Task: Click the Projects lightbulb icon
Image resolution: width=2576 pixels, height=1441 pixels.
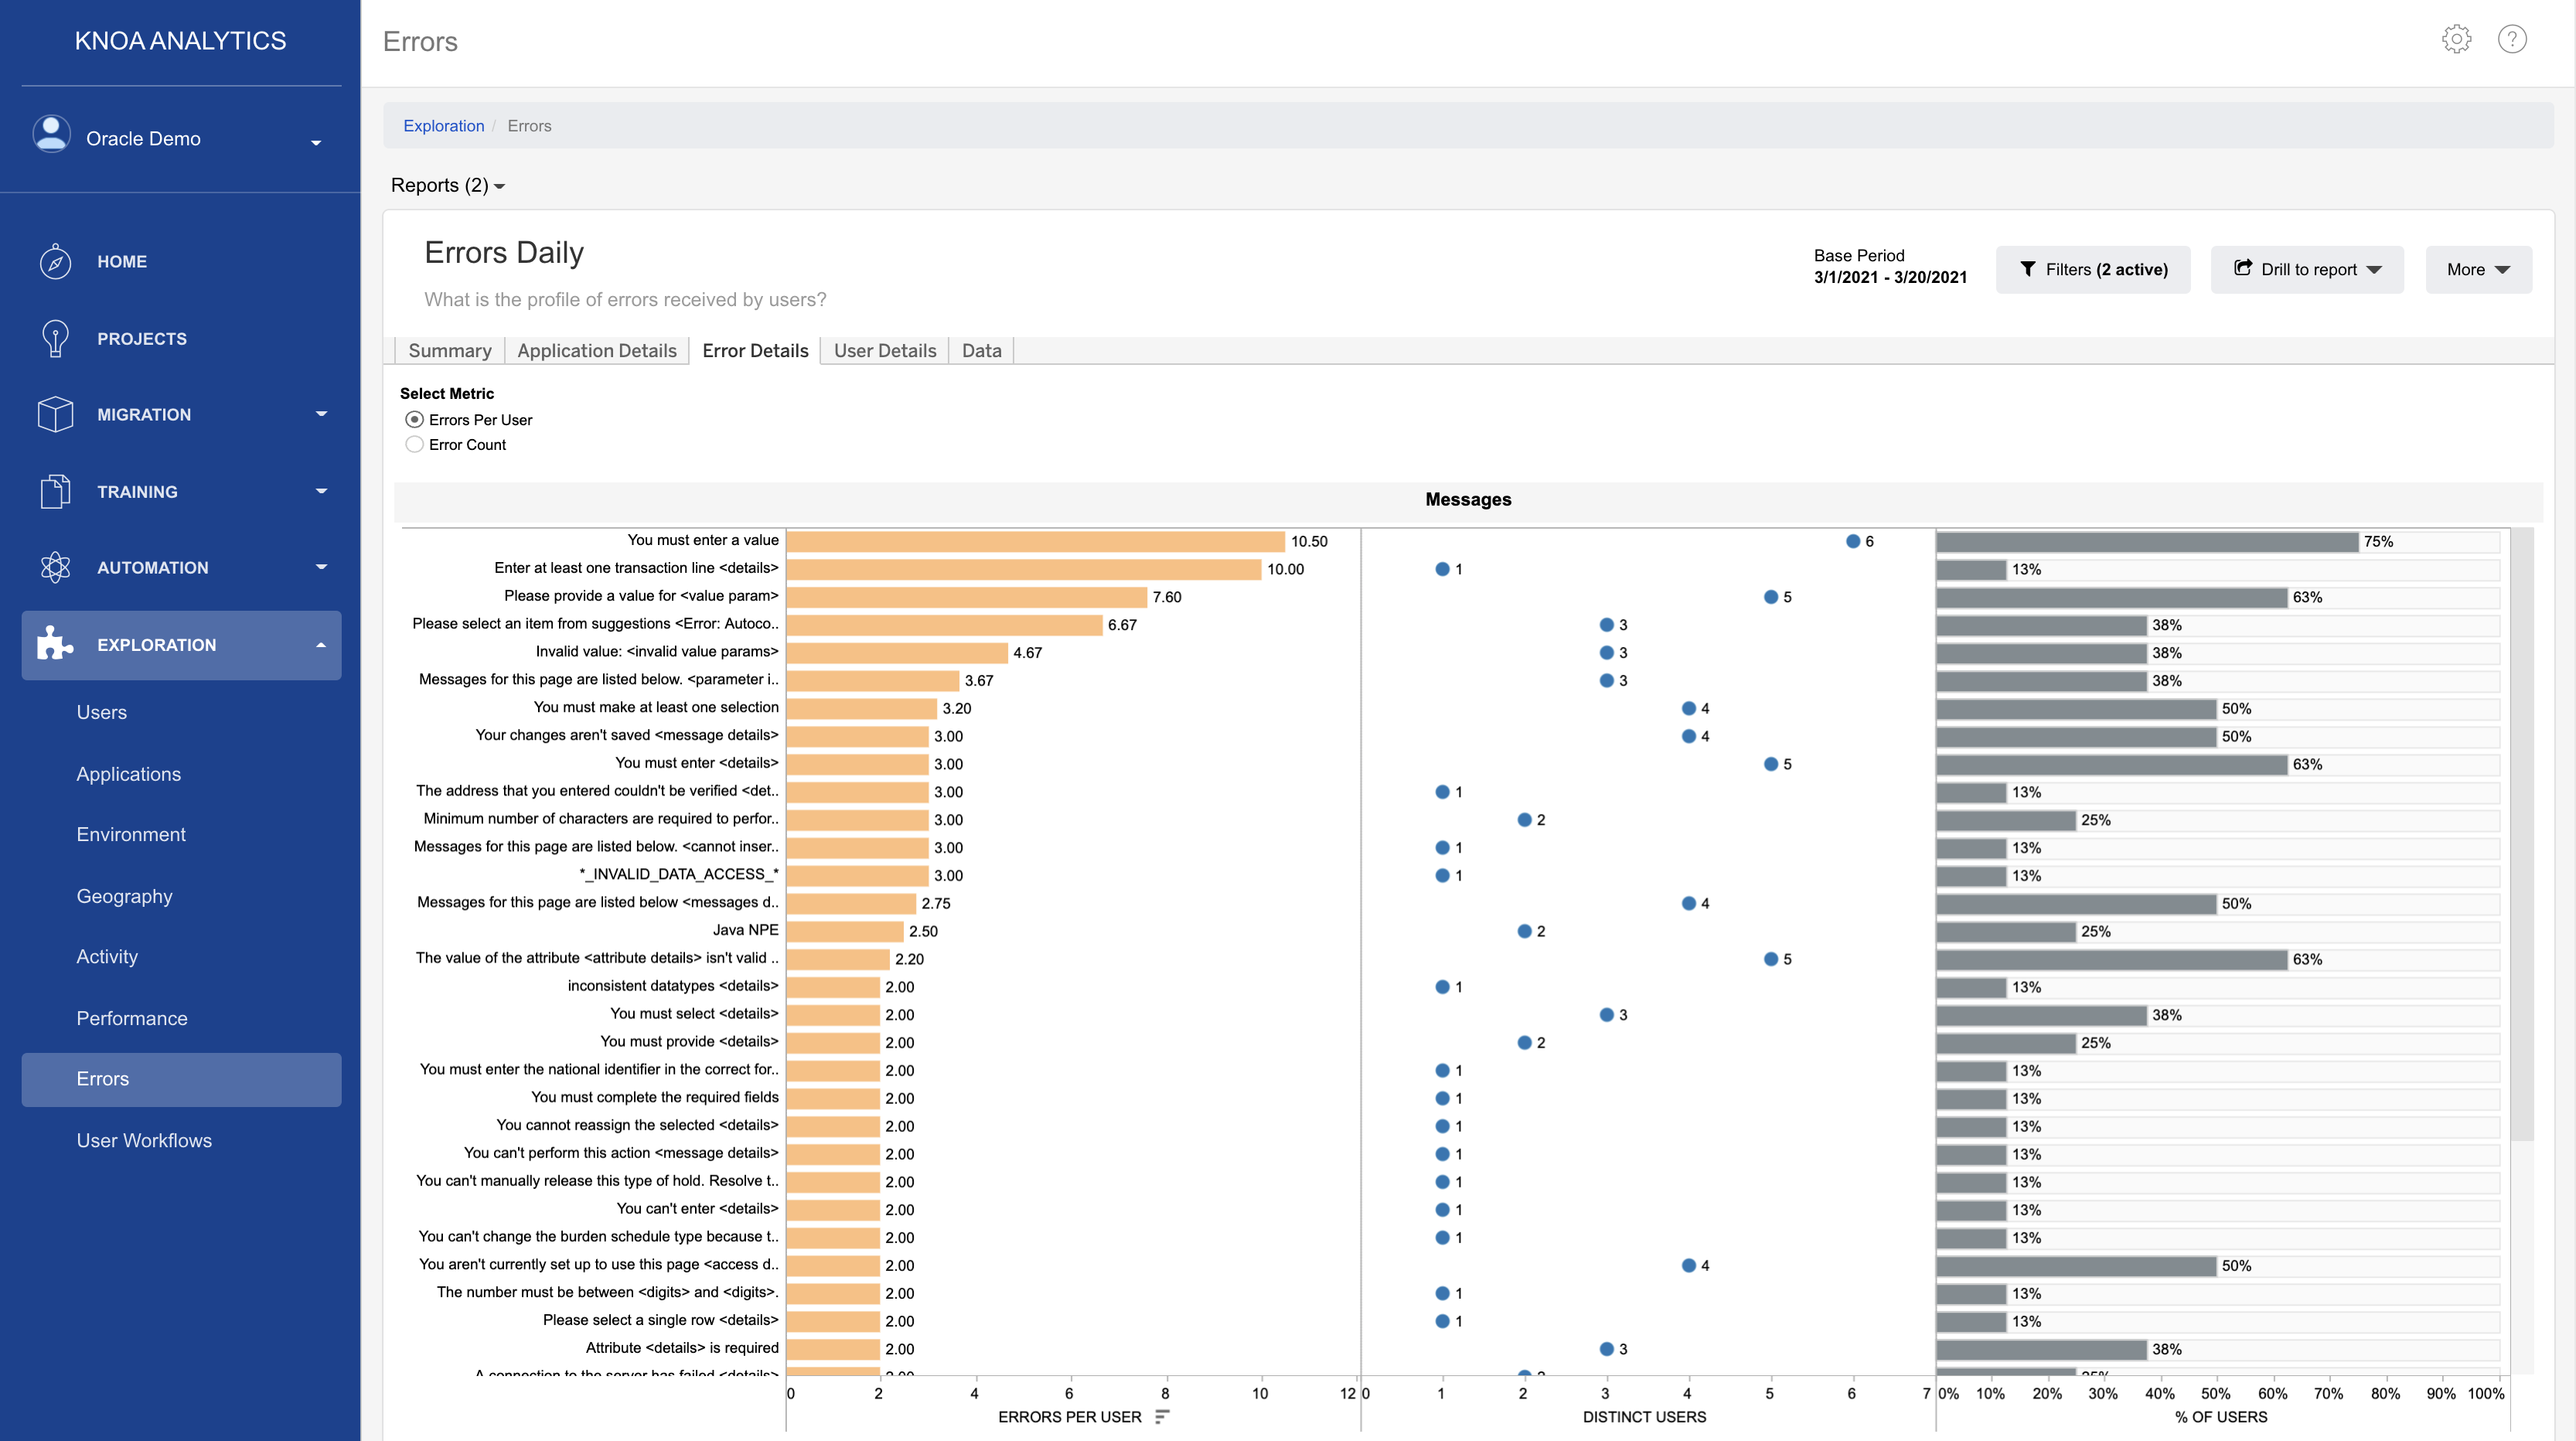Action: 55,339
